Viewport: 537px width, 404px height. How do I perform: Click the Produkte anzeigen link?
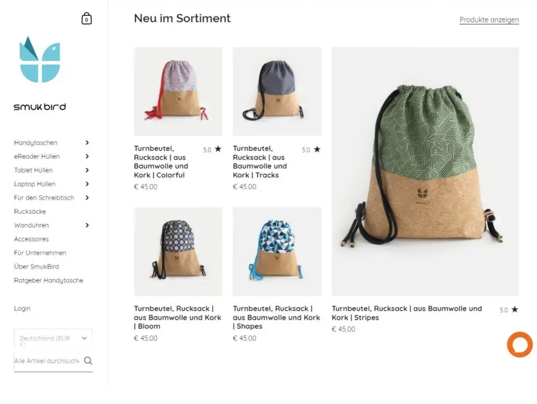point(489,20)
